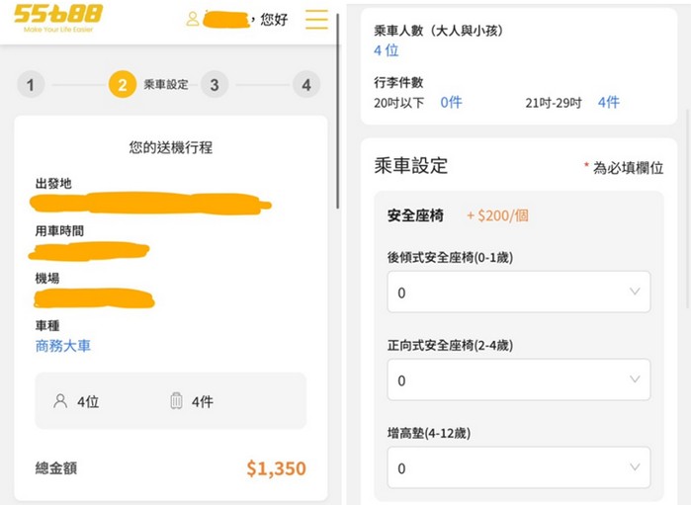Click the luggage suitcase icon
691x505 pixels.
point(176,401)
